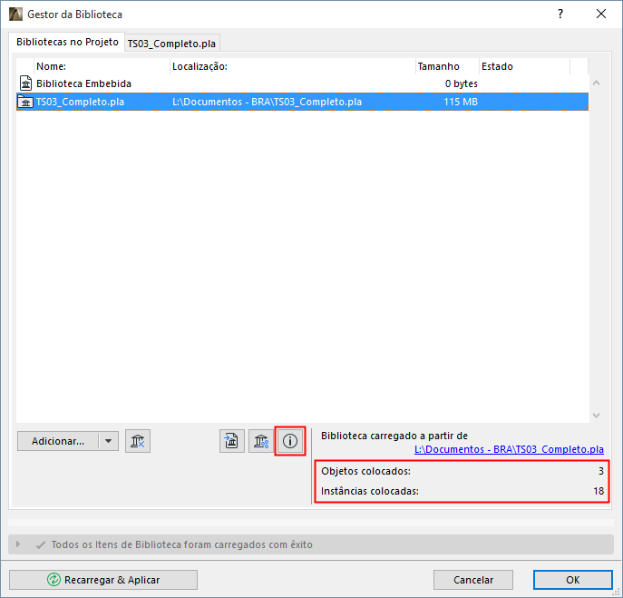Select the TS03_Completo.pla library name
The height and width of the screenshot is (598, 623).
[80, 102]
